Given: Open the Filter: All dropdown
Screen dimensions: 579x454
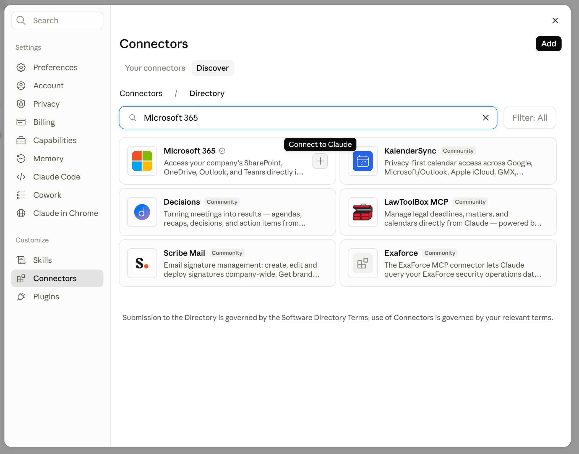Looking at the screenshot, I should pos(530,118).
